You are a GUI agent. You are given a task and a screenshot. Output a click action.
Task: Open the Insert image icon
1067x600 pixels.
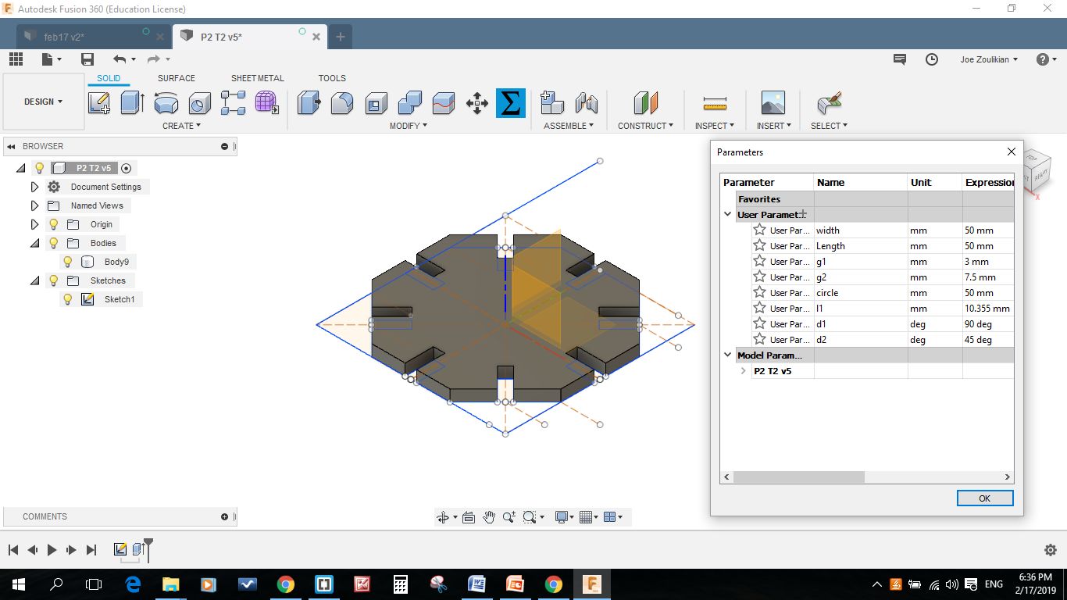click(773, 103)
